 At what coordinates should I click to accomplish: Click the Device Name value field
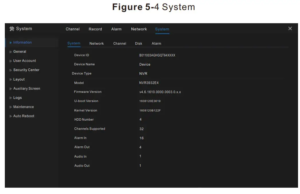click(145, 64)
